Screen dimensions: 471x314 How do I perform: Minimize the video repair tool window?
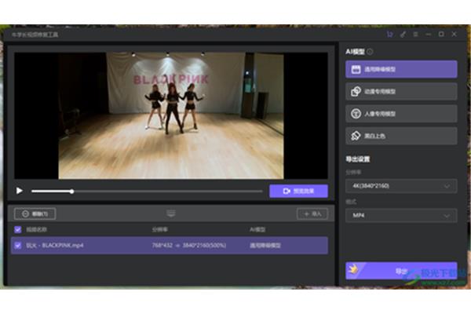click(429, 35)
